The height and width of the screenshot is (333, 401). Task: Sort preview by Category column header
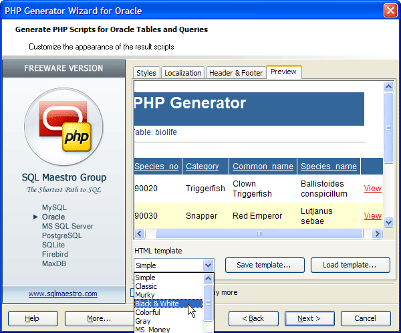pyautogui.click(x=203, y=166)
